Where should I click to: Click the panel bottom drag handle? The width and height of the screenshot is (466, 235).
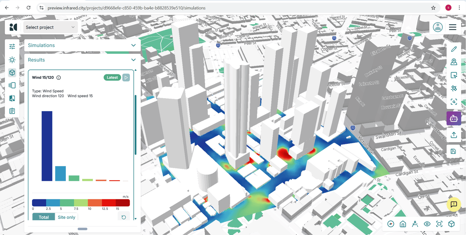click(83, 229)
